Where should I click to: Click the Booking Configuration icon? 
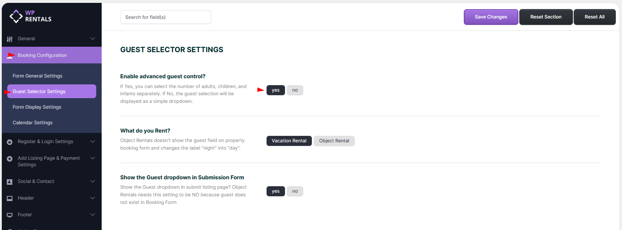coord(11,56)
